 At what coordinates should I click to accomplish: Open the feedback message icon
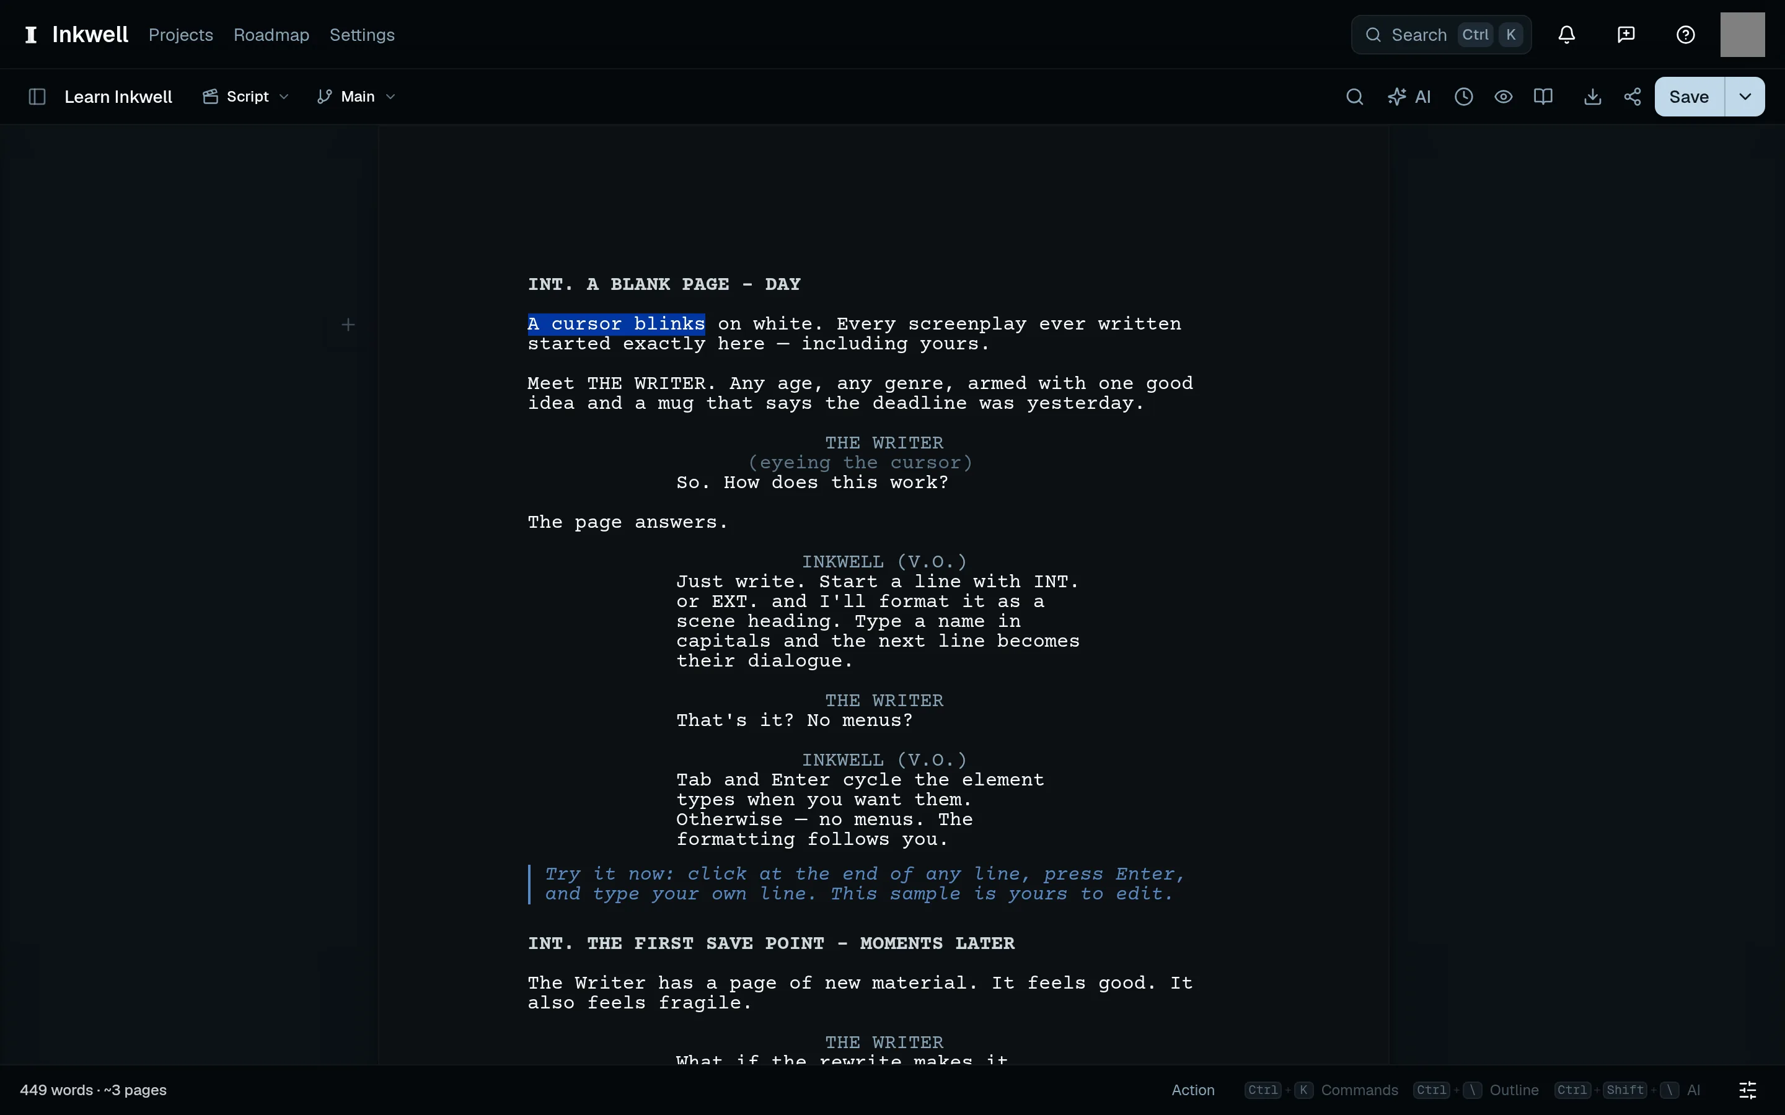(x=1626, y=35)
